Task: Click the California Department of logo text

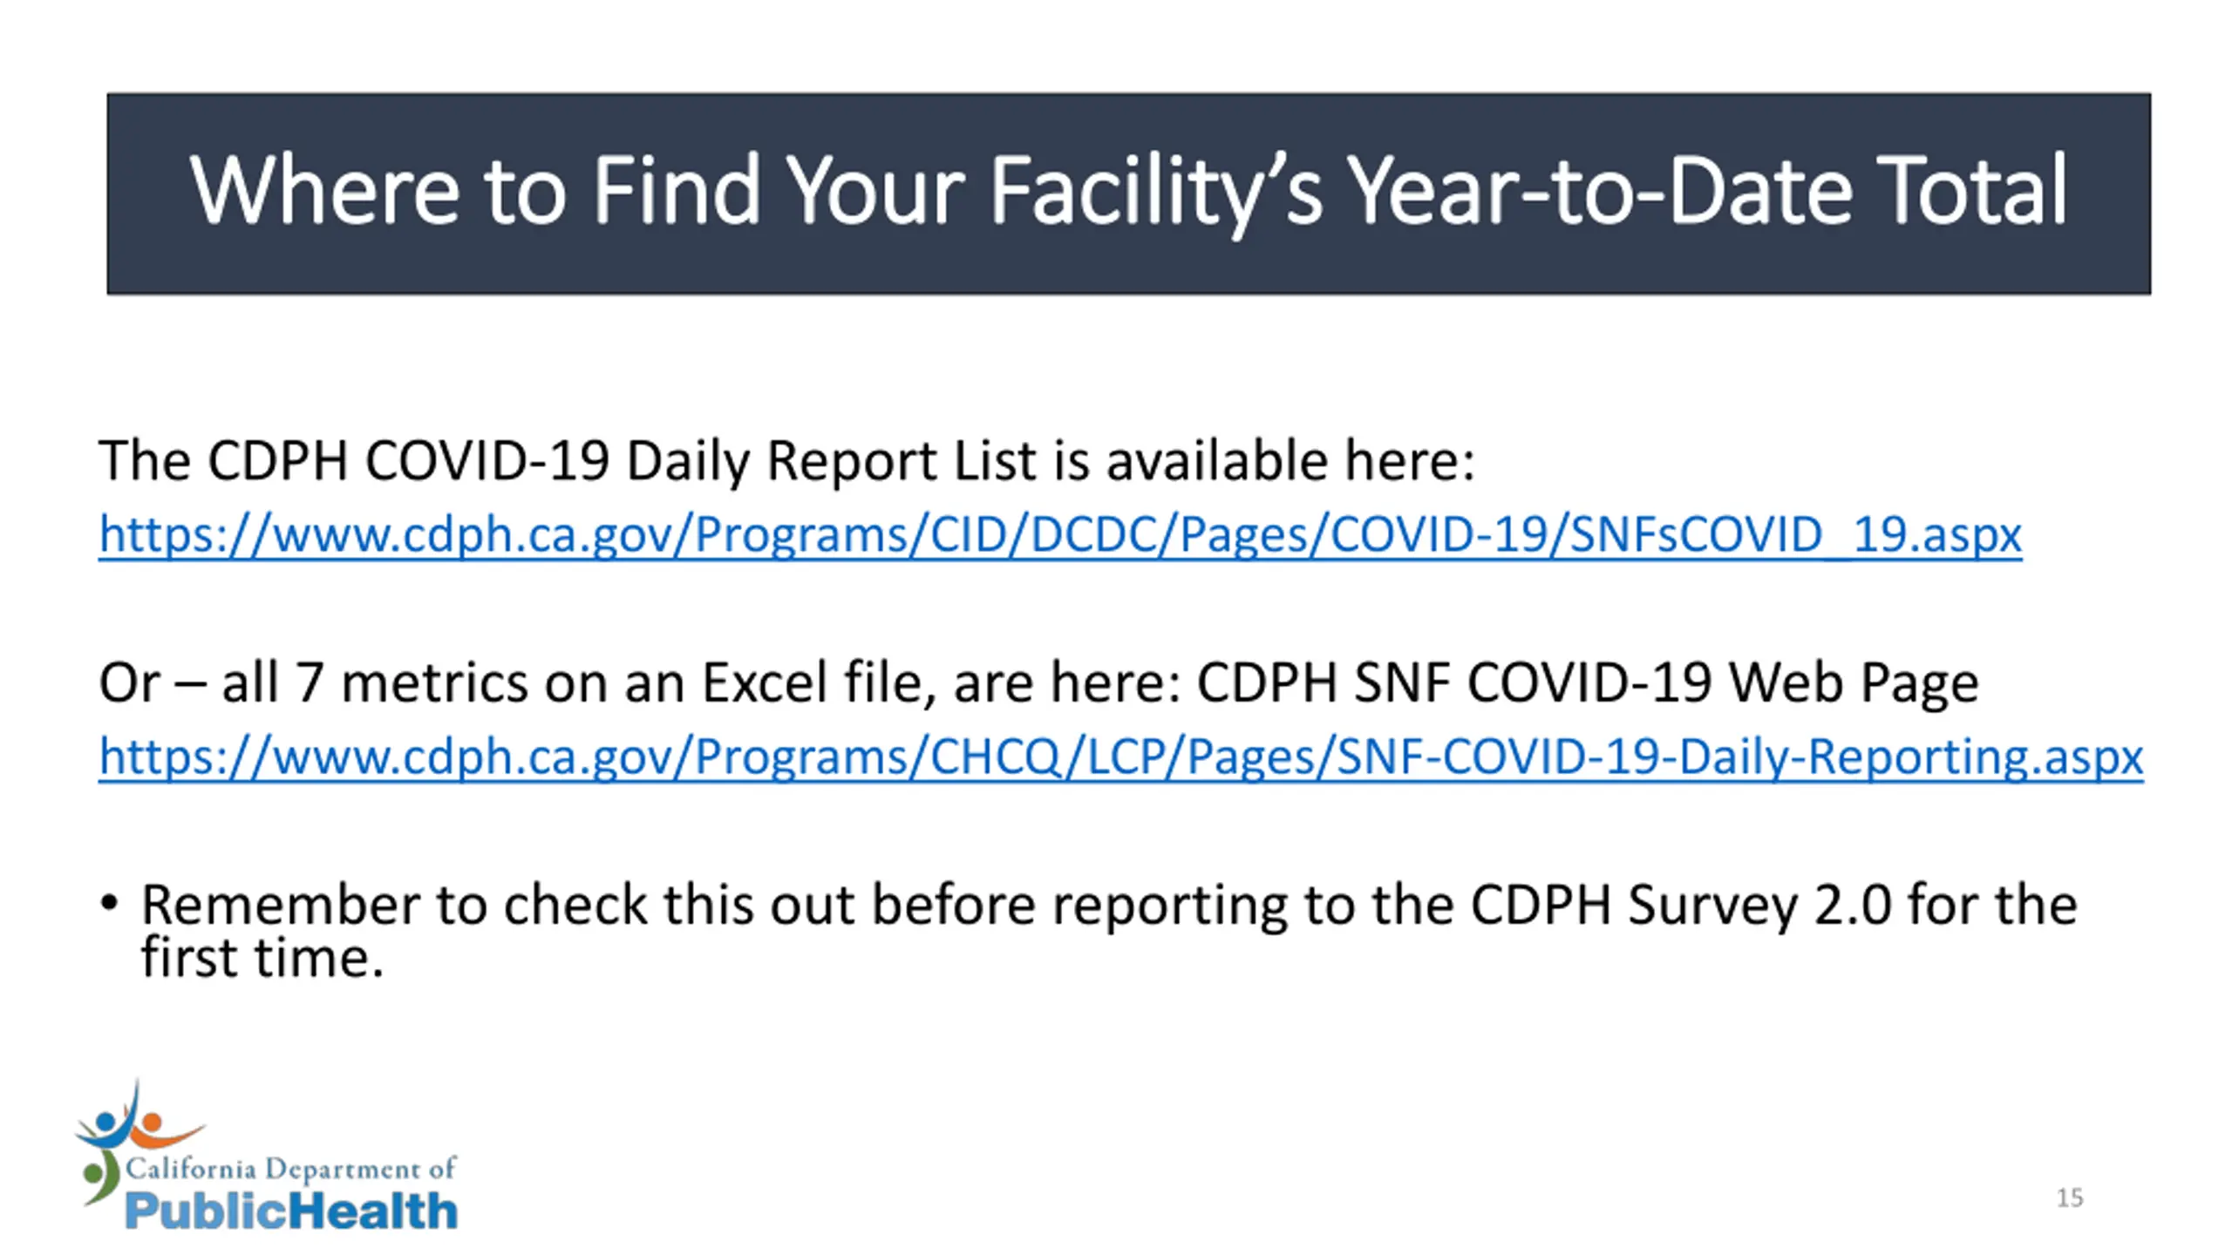Action: click(x=290, y=1168)
